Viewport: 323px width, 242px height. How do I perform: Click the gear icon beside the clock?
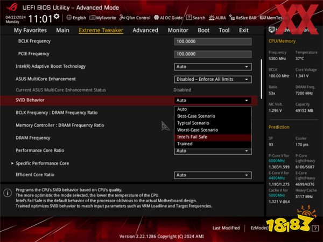57,18
